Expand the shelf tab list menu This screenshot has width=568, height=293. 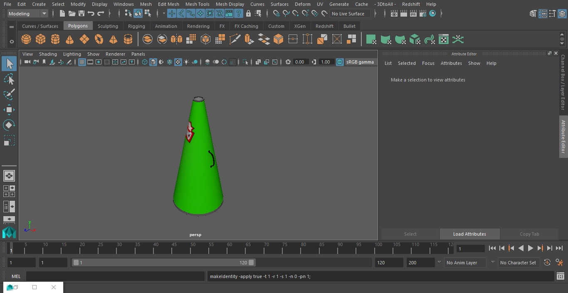click(x=12, y=26)
